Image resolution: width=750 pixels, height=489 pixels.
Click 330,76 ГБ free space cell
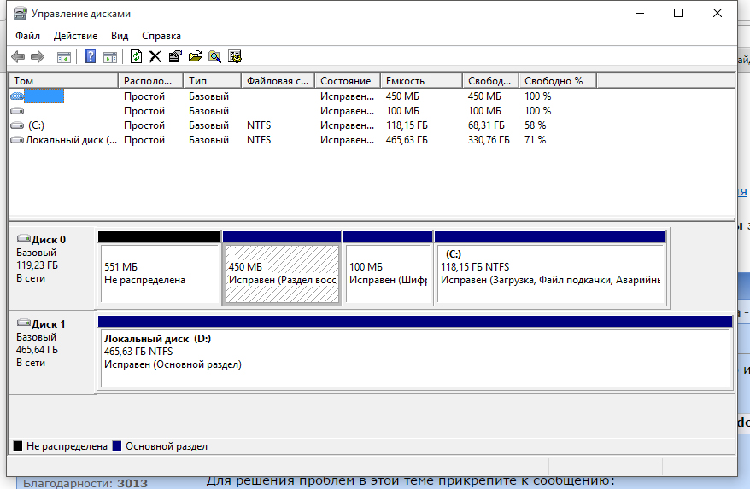[489, 140]
